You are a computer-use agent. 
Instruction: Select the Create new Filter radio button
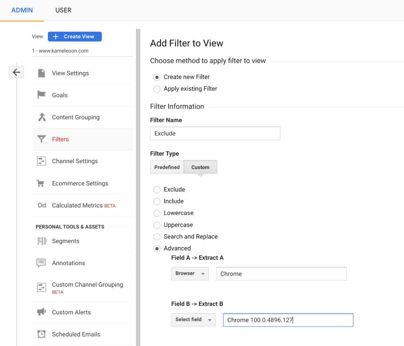tap(157, 77)
